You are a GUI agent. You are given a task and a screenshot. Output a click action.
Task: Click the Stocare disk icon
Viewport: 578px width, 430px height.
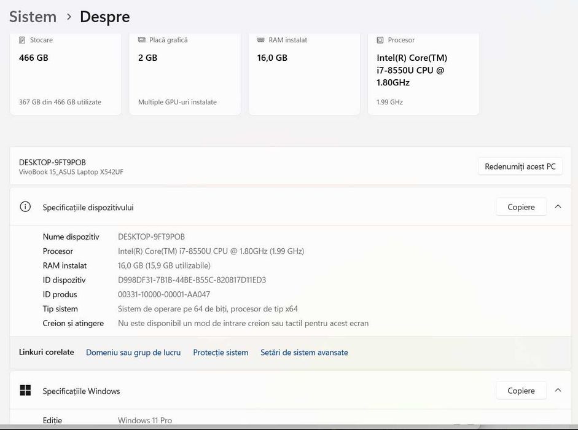tap(23, 40)
